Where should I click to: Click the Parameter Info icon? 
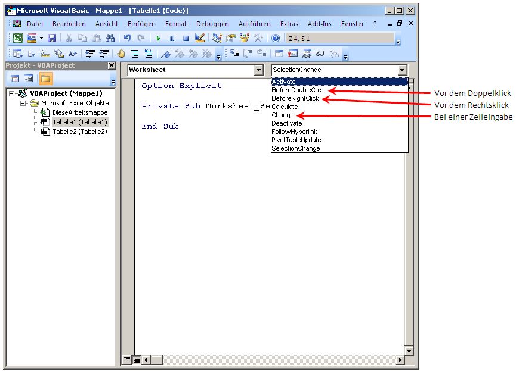click(x=59, y=53)
